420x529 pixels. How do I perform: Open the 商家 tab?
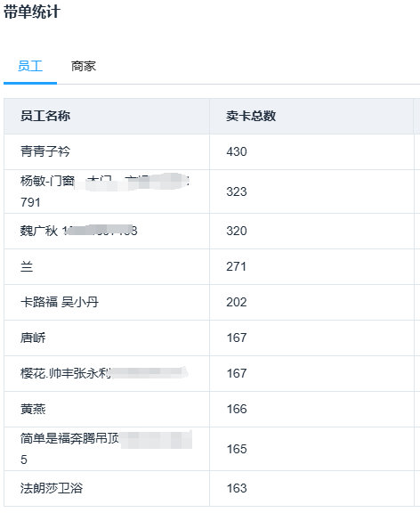pos(84,66)
